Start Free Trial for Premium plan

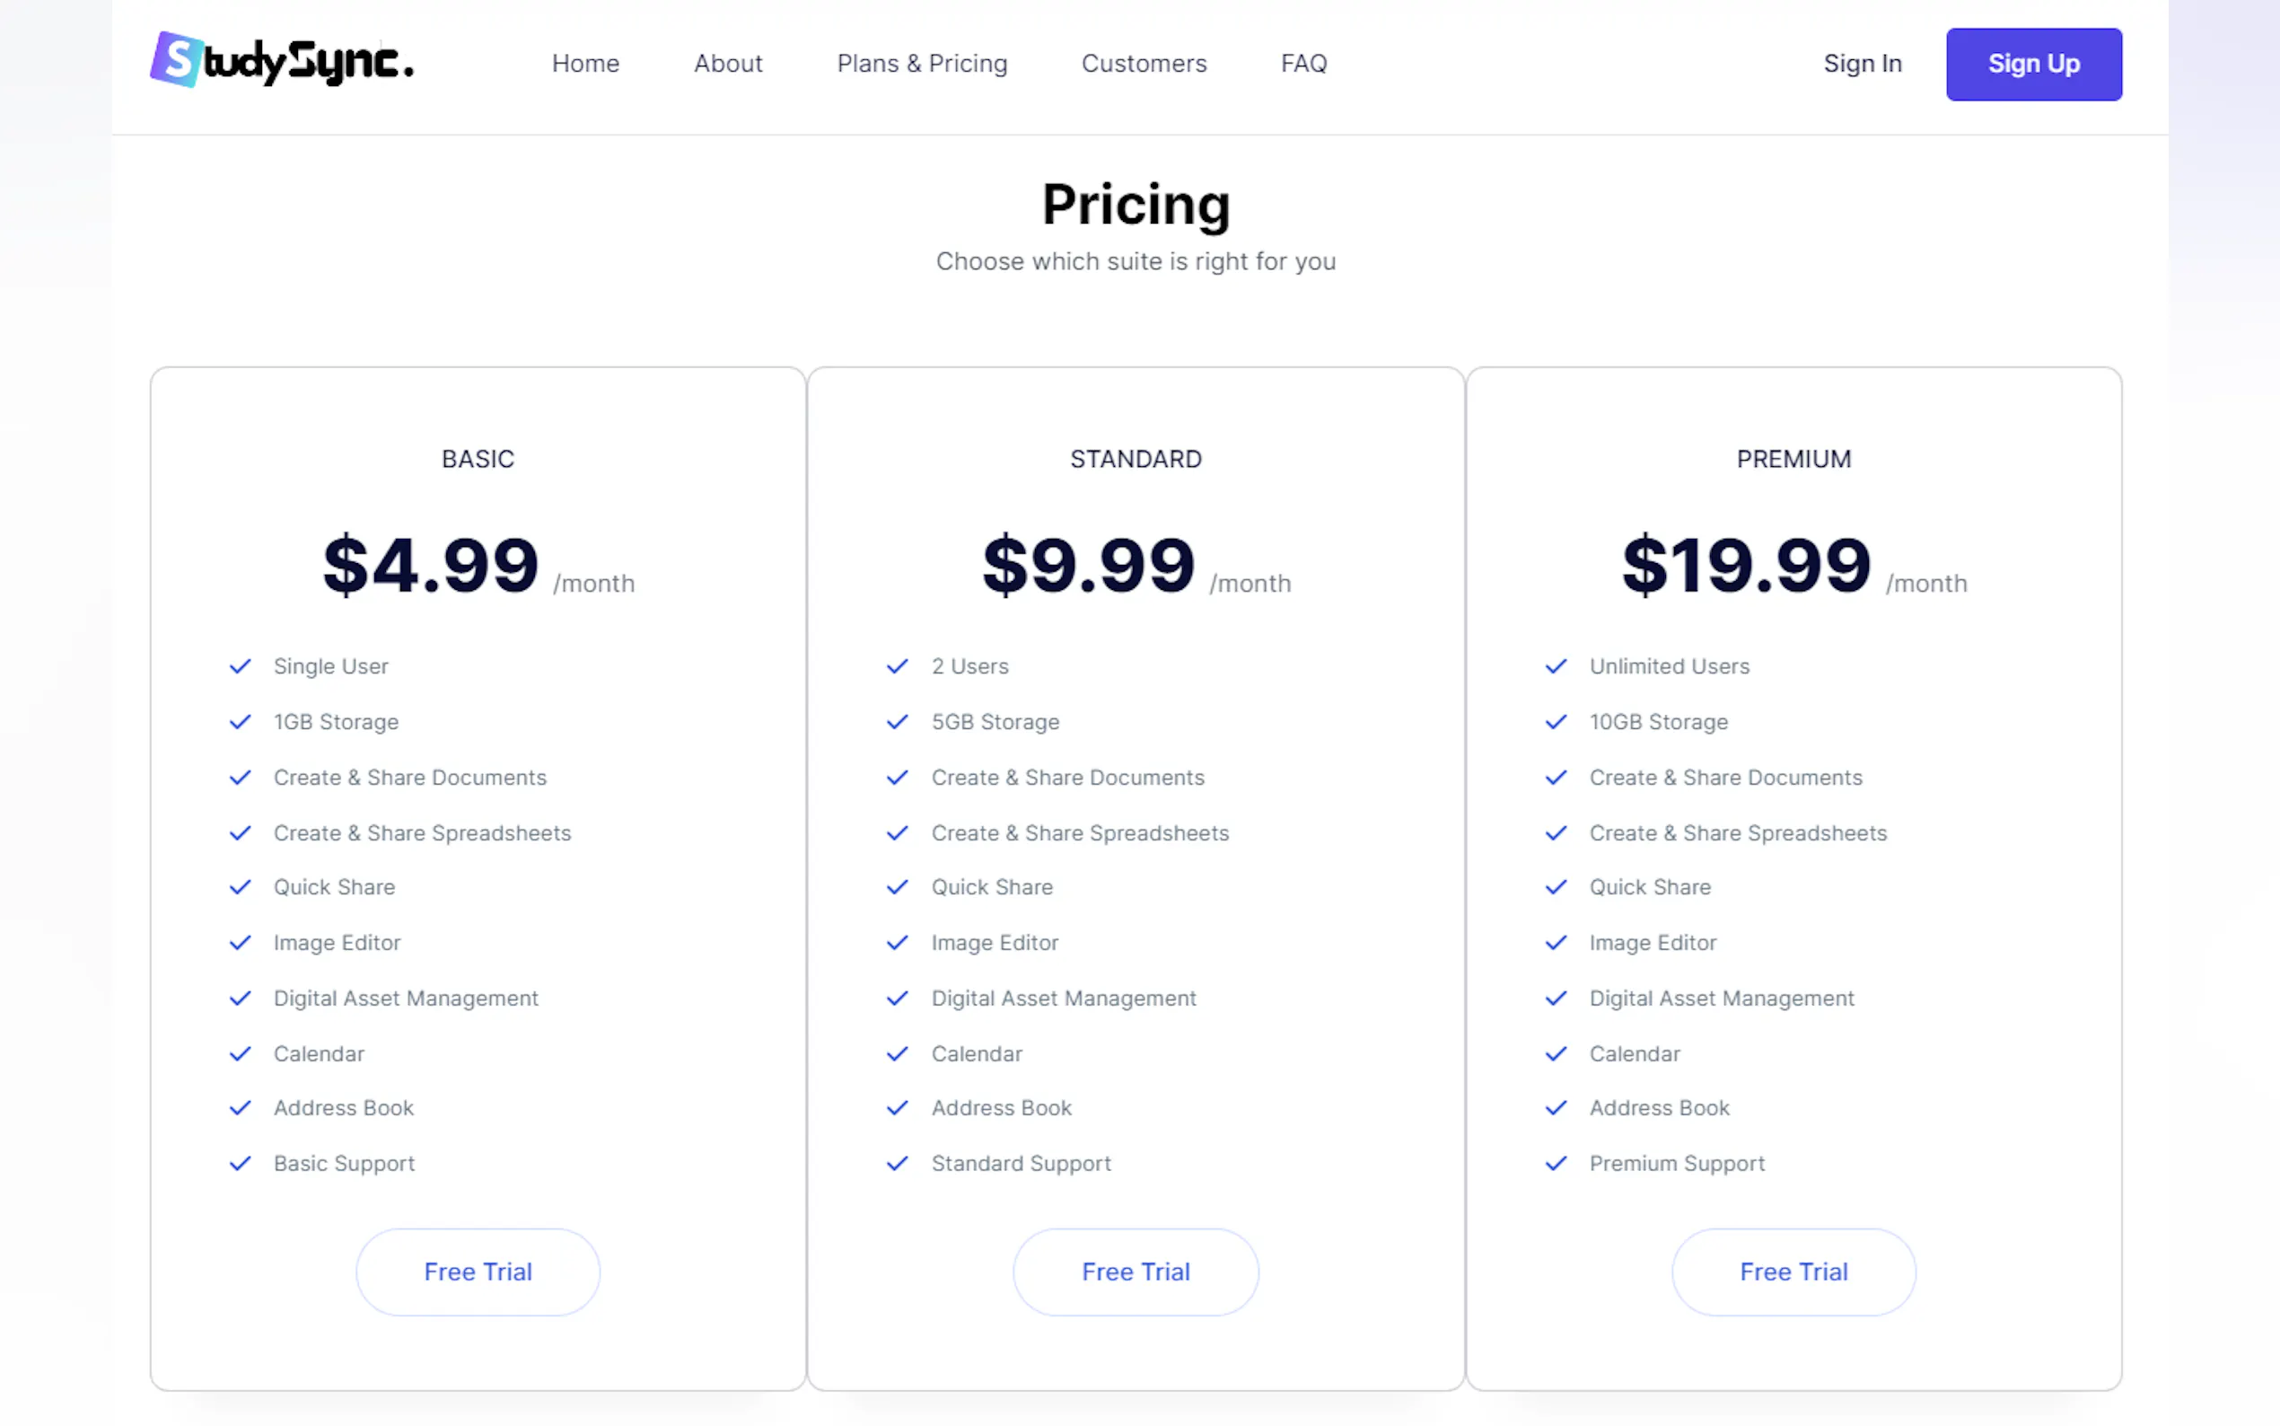click(1793, 1272)
